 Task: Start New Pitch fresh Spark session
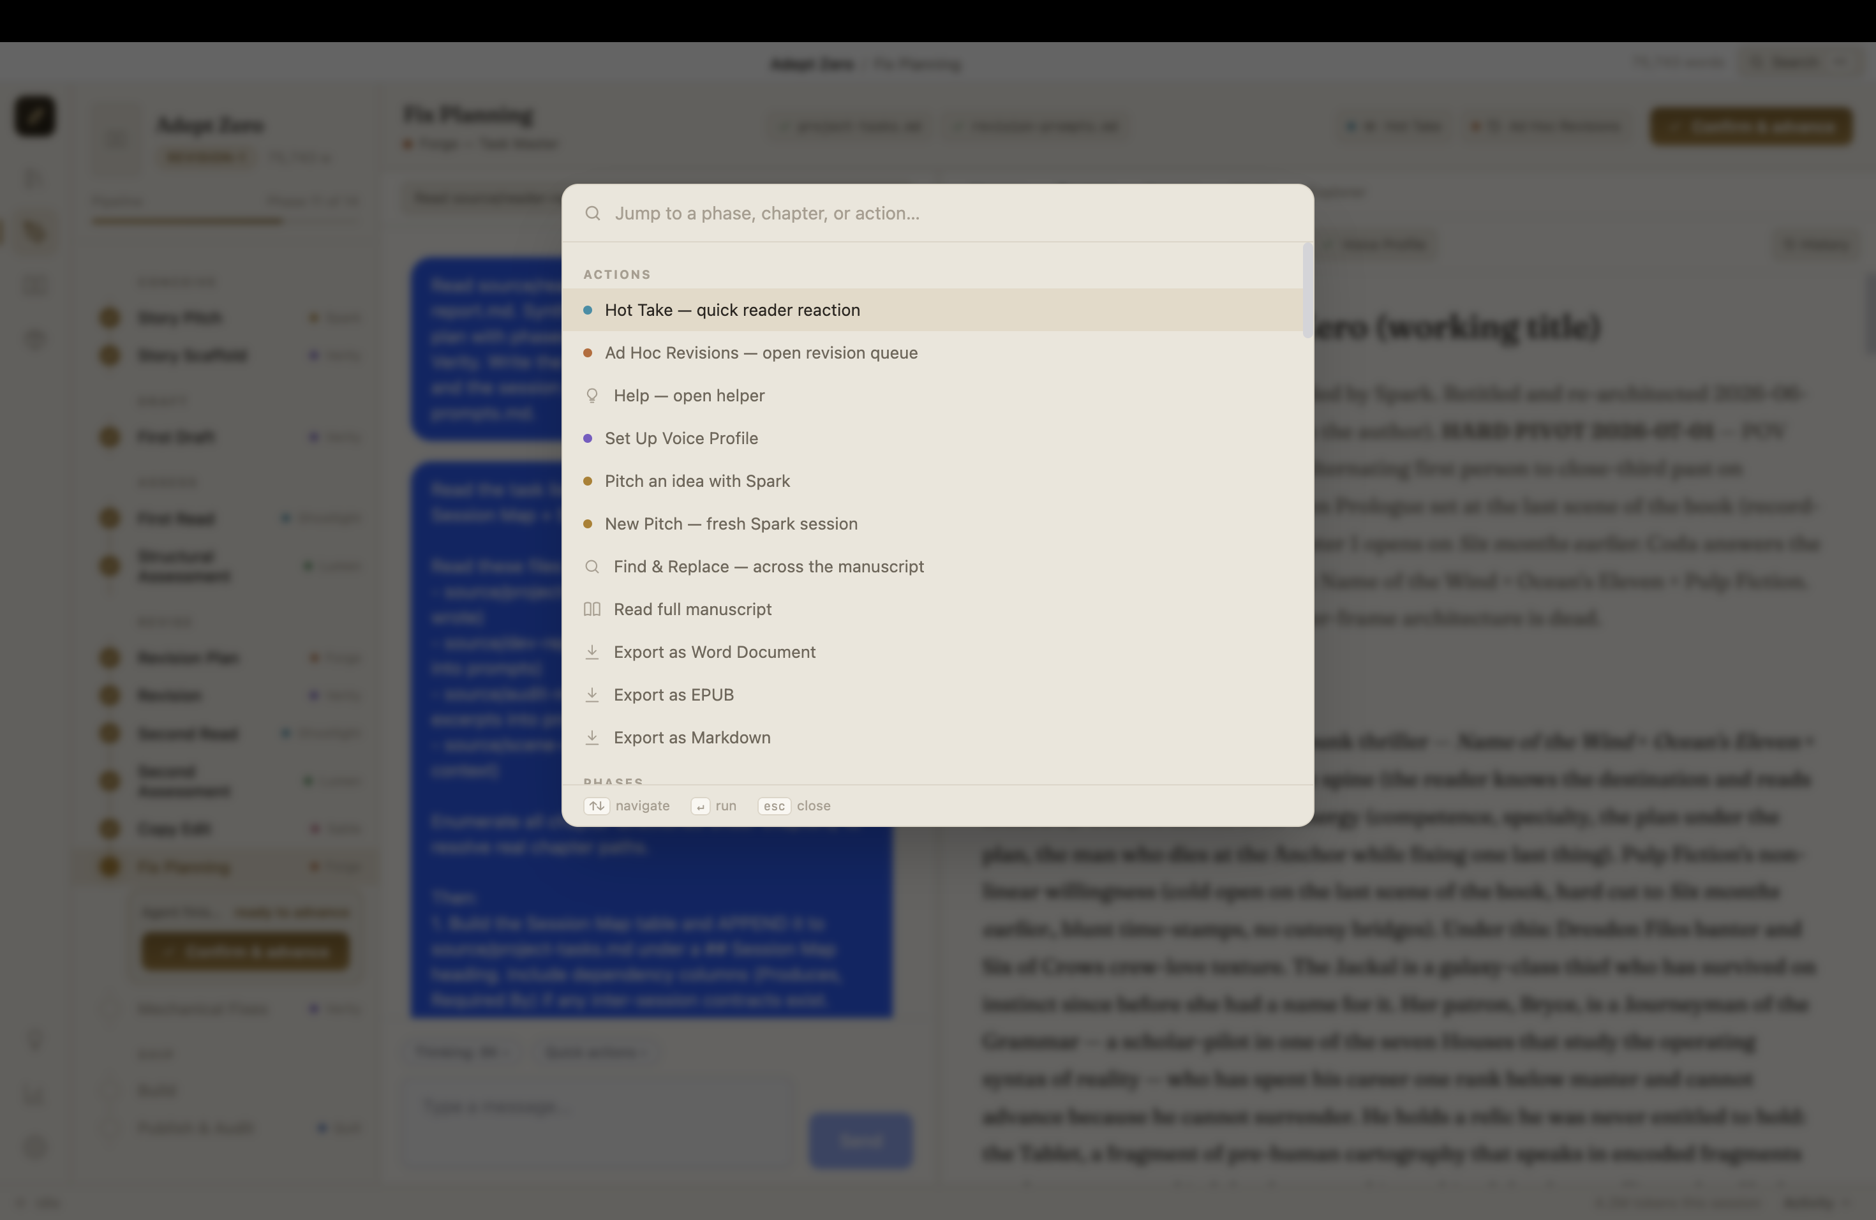[932, 523]
